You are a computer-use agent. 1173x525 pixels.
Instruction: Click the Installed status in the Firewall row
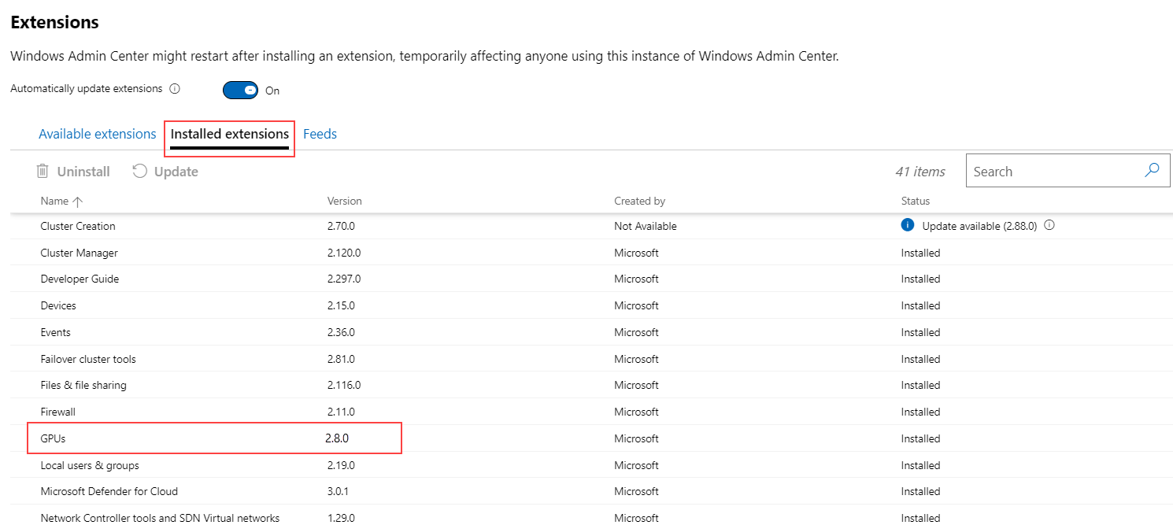(x=921, y=412)
